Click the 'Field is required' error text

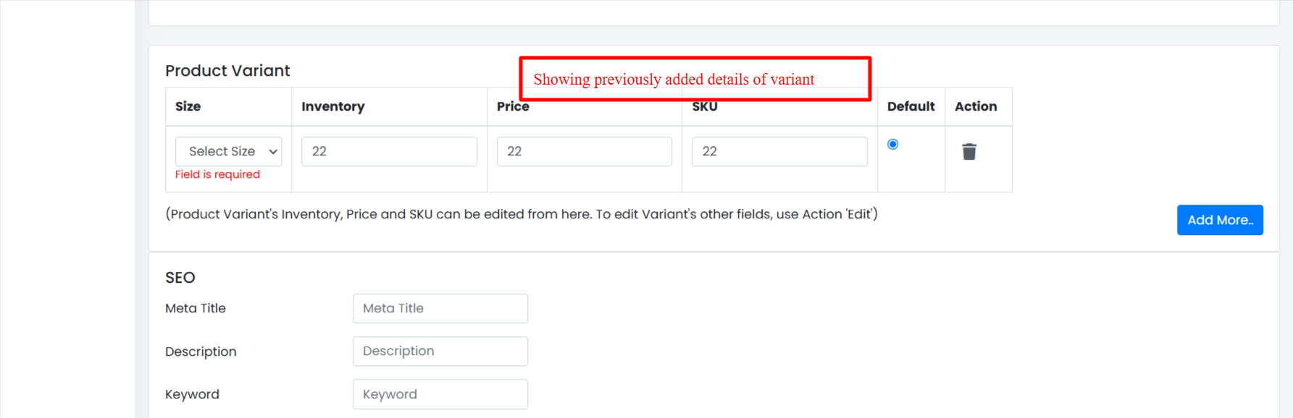(x=217, y=174)
